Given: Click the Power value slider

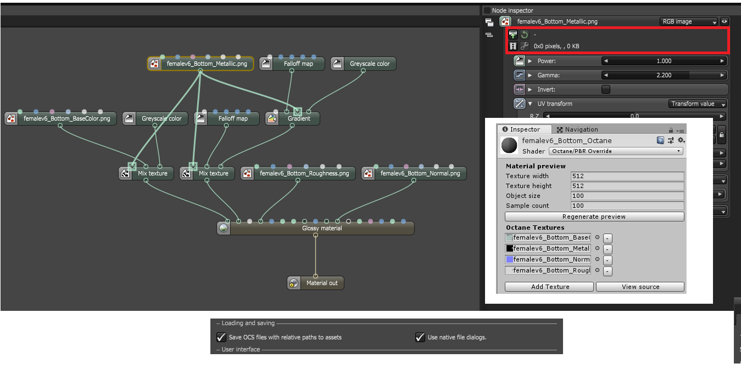Looking at the screenshot, I should (664, 61).
